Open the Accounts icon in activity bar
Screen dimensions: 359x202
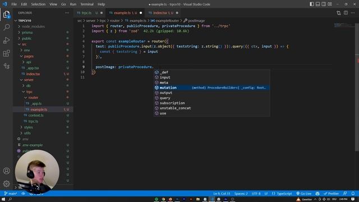(x=6, y=171)
